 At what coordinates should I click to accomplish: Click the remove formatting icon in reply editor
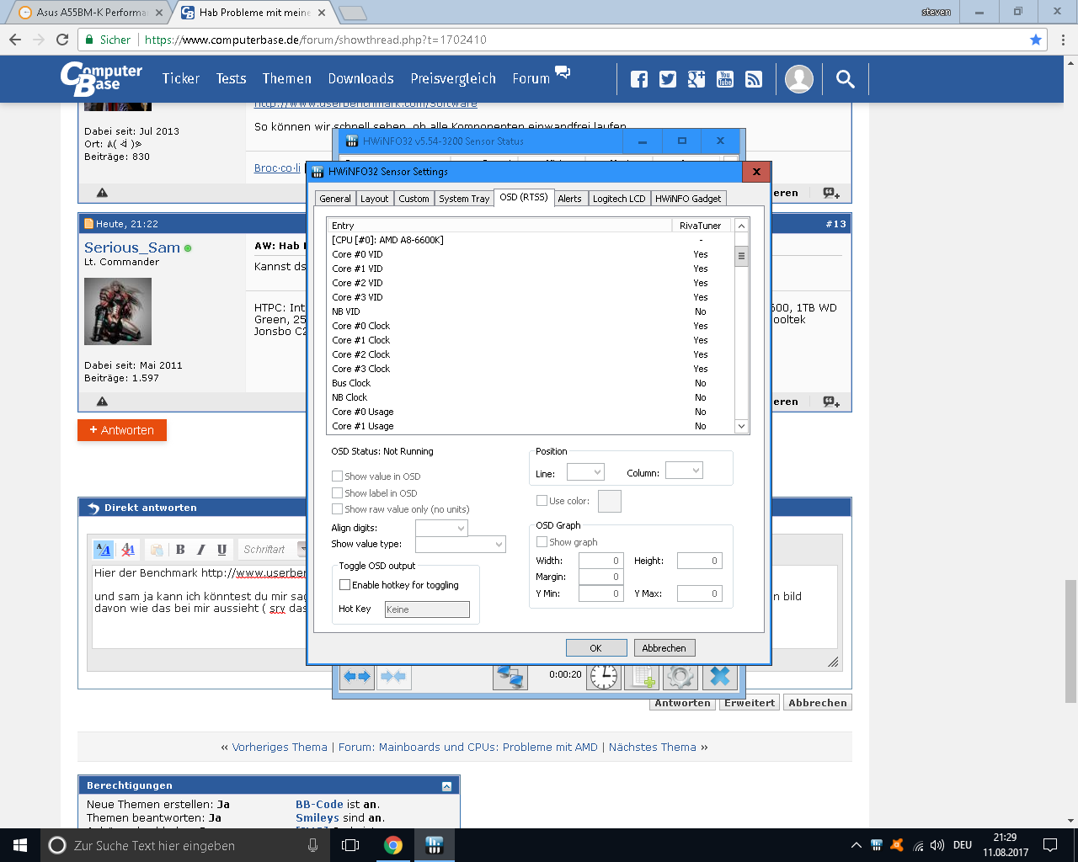click(x=128, y=550)
